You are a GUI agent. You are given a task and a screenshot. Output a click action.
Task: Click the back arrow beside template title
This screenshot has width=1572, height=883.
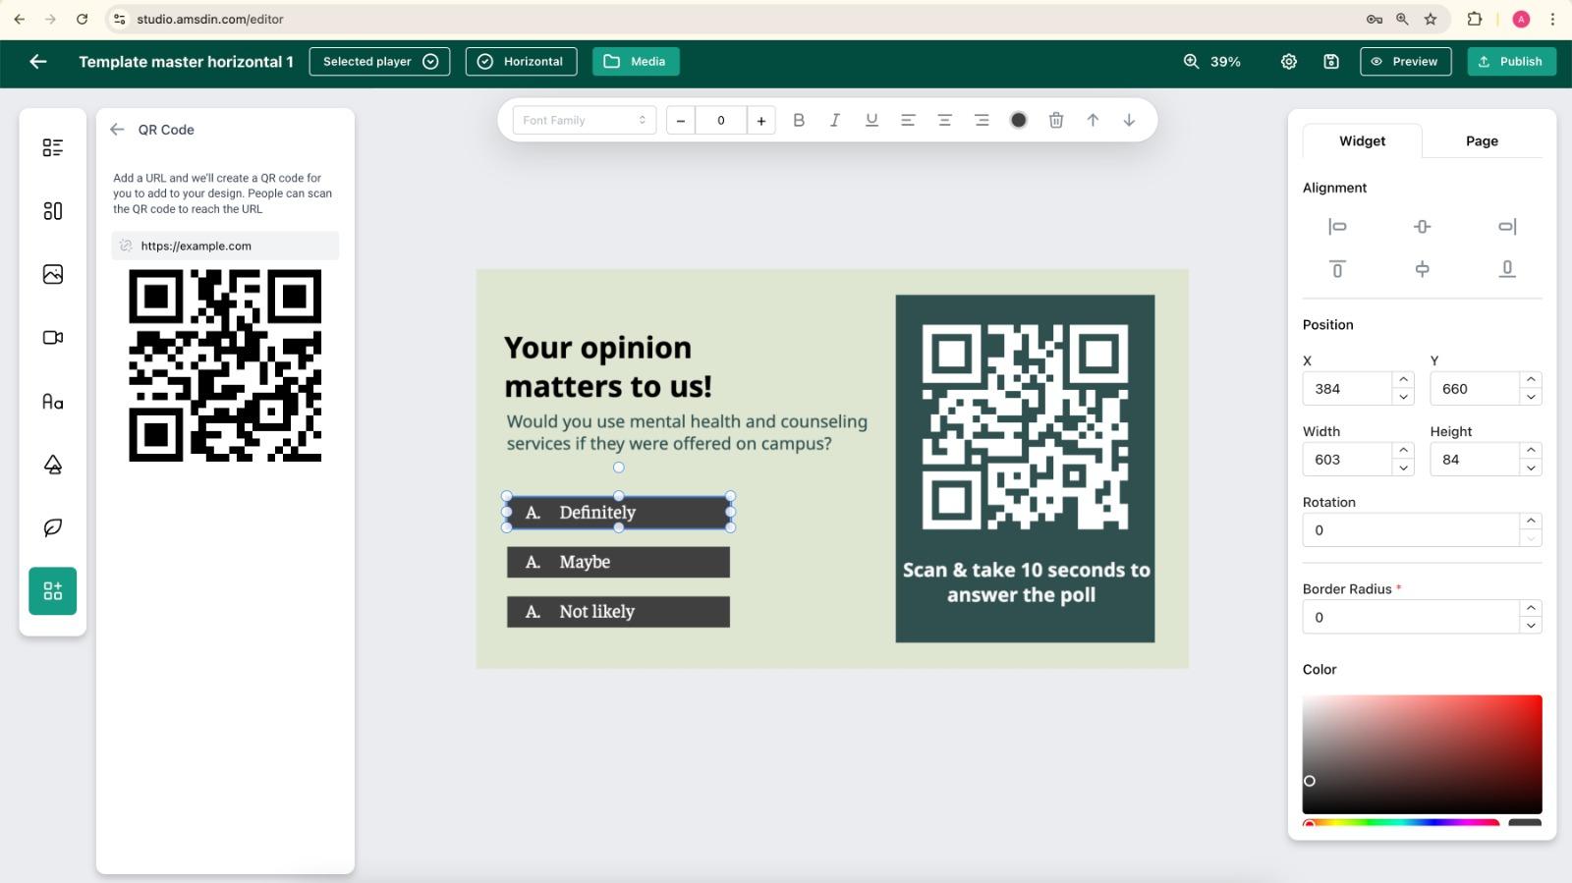click(38, 61)
